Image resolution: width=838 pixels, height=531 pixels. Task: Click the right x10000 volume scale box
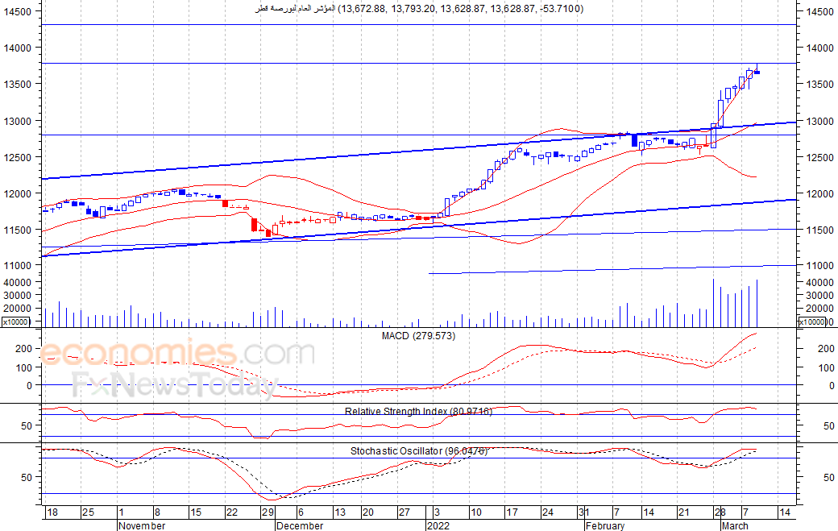click(x=812, y=322)
